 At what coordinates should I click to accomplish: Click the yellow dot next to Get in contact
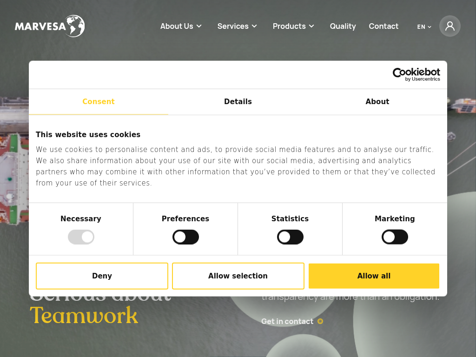point(320,321)
